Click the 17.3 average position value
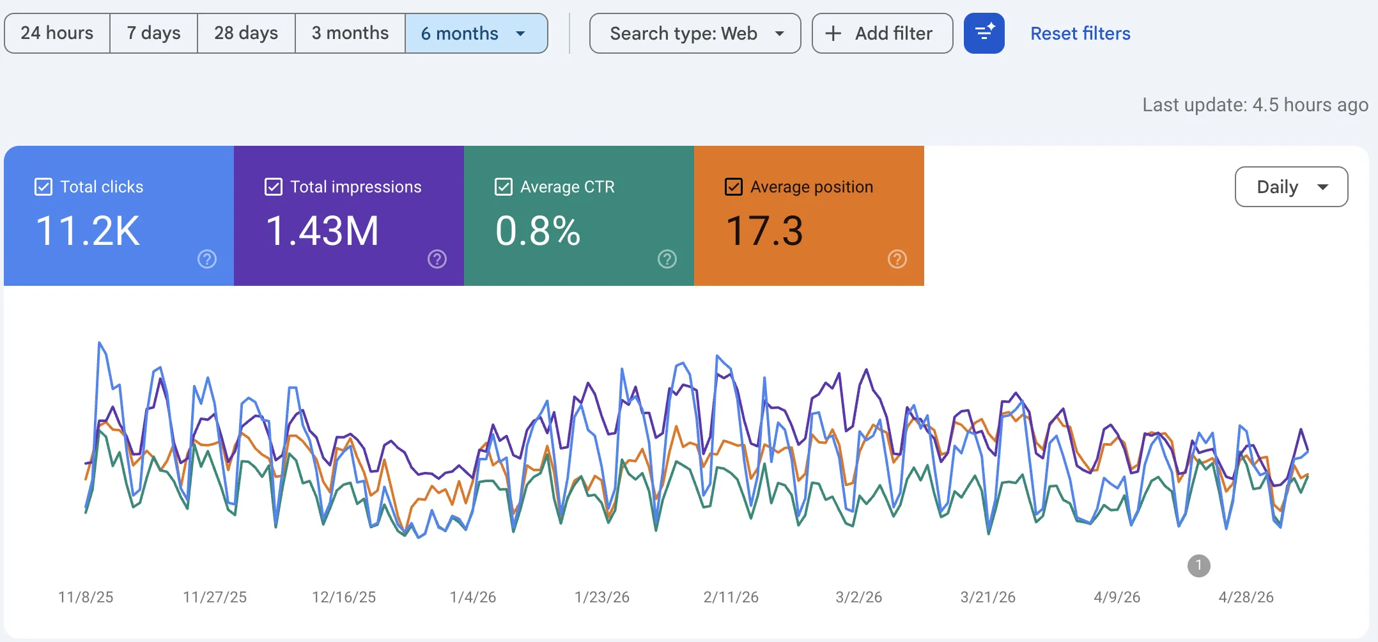 click(764, 231)
